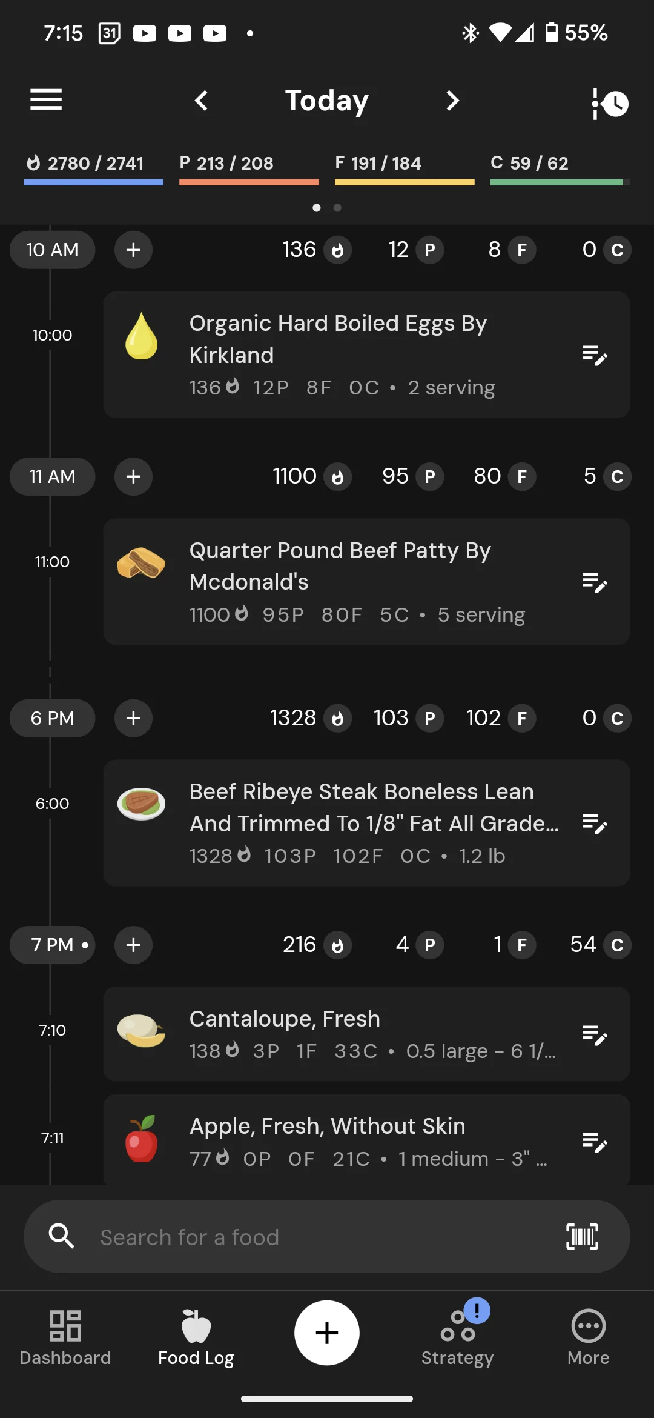Add food to the 6 PM hour
The height and width of the screenshot is (1418, 654).
pos(133,718)
